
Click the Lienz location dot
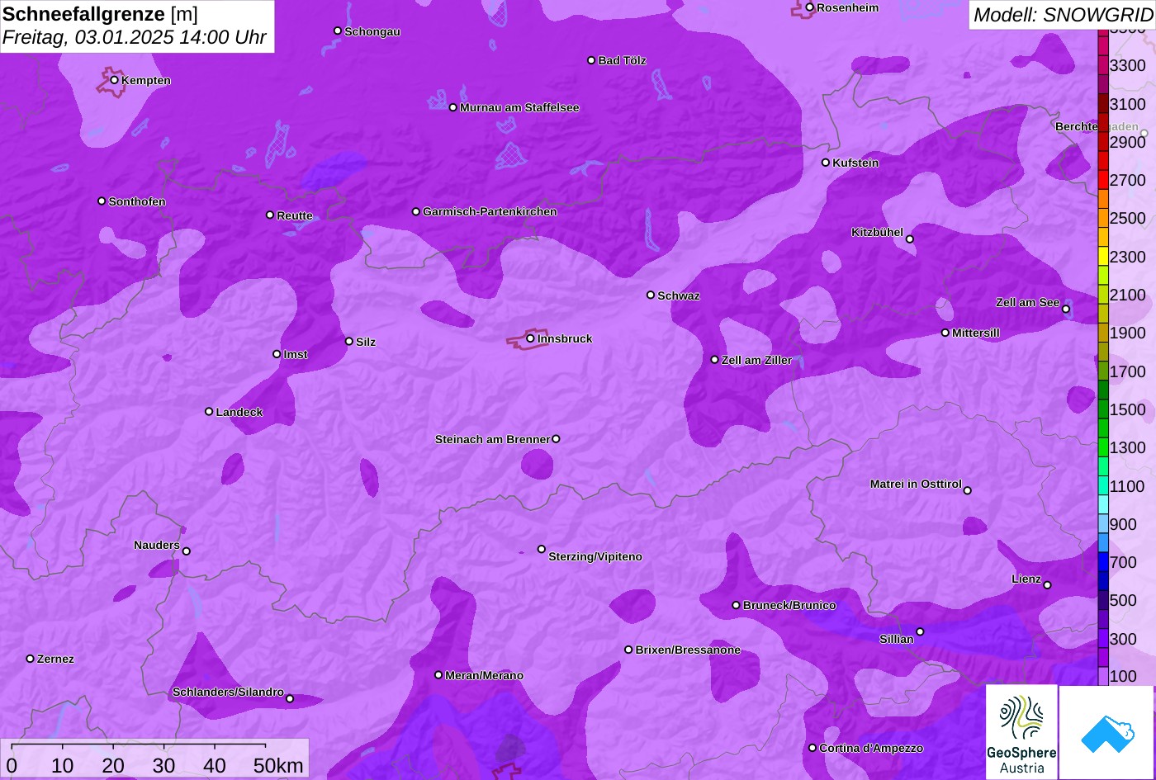point(1047,585)
